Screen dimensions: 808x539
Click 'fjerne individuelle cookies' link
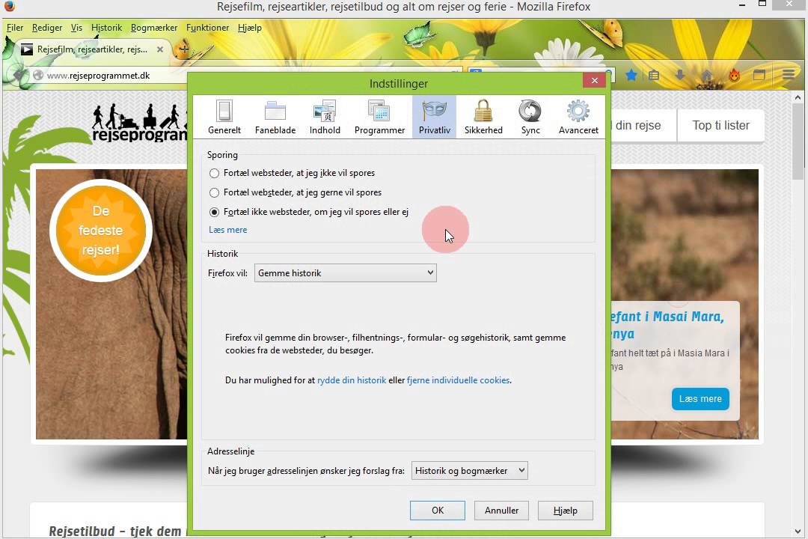coord(458,380)
